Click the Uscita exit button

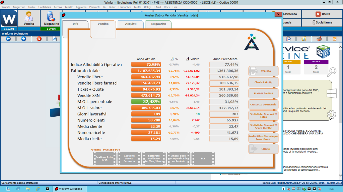[322, 14]
